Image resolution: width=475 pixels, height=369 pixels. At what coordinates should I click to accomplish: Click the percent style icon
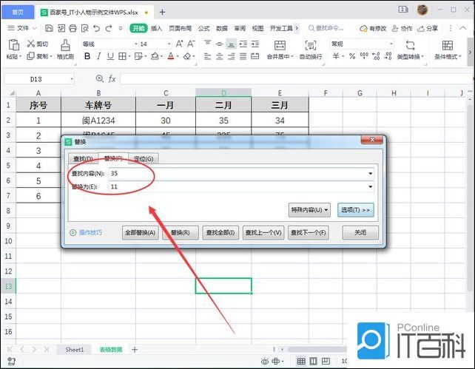[x=352, y=56]
